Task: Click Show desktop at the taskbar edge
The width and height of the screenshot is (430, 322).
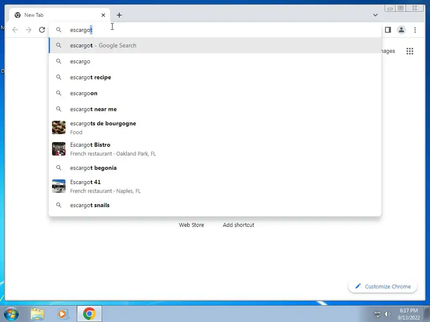Action: click(x=427, y=314)
